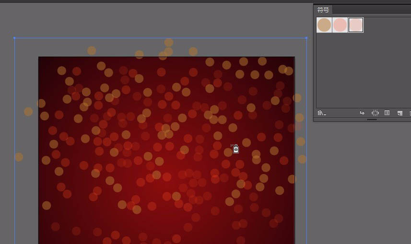Image resolution: width=411 pixels, height=244 pixels.
Task: Select the pink circle symbol
Action: point(340,25)
